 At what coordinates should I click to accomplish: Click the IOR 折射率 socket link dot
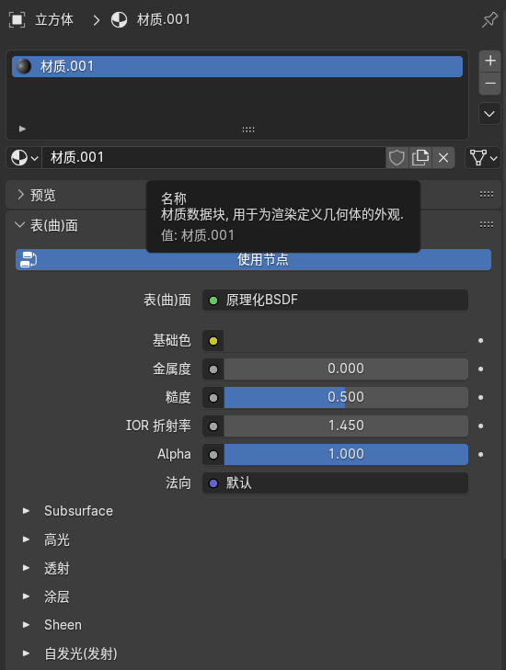tap(213, 426)
